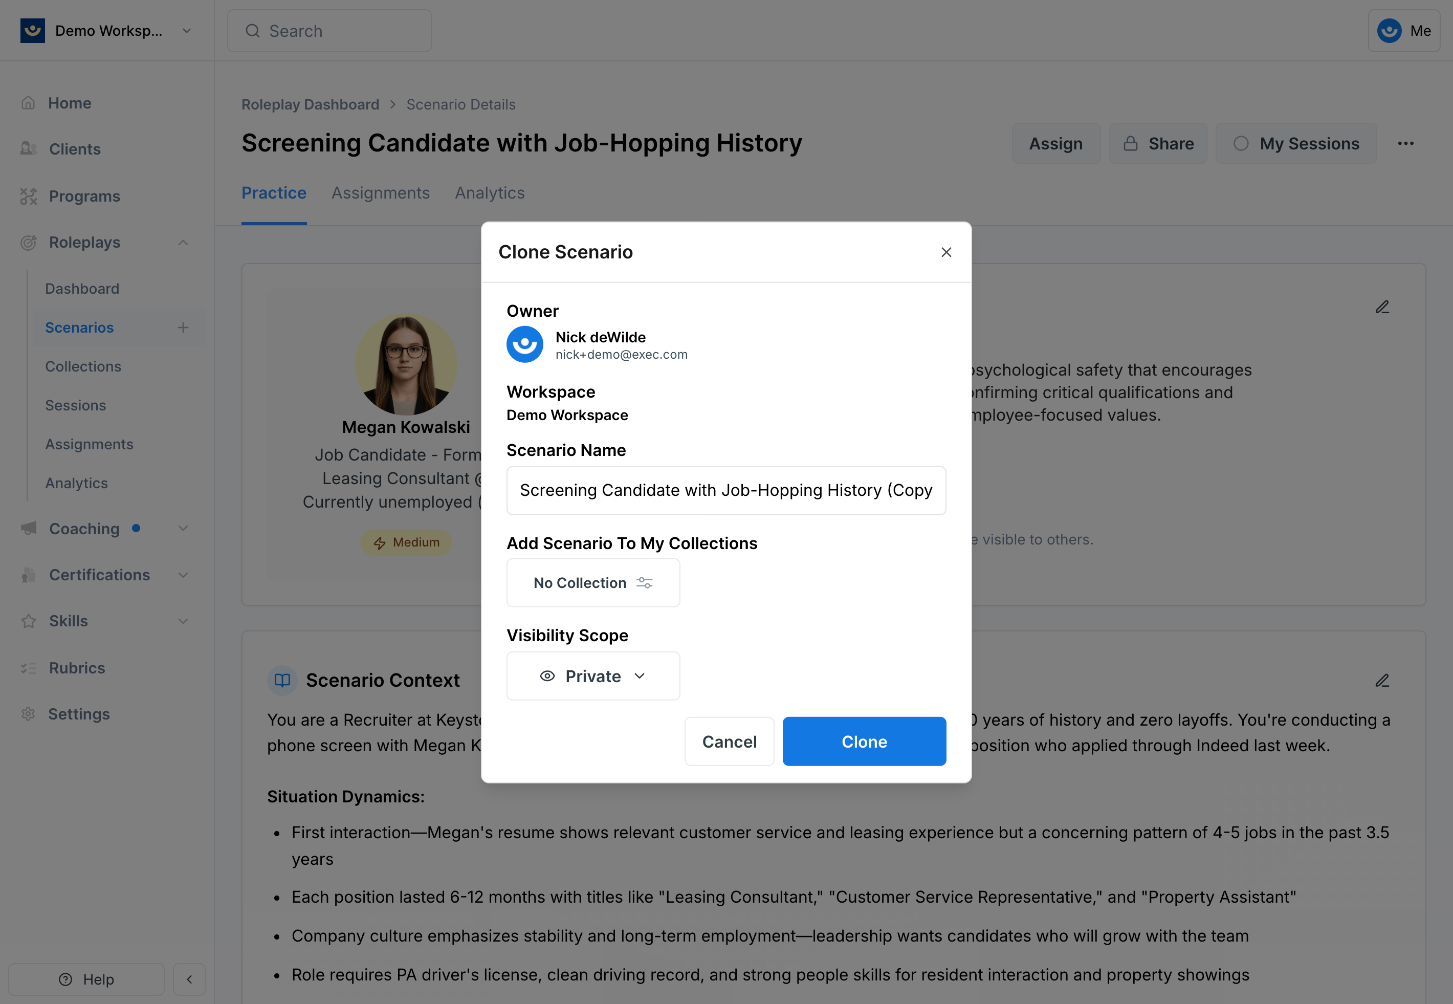Click the Me avatar icon

[x=1390, y=31]
